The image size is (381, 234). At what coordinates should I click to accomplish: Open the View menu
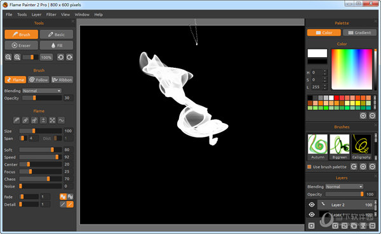click(x=65, y=15)
